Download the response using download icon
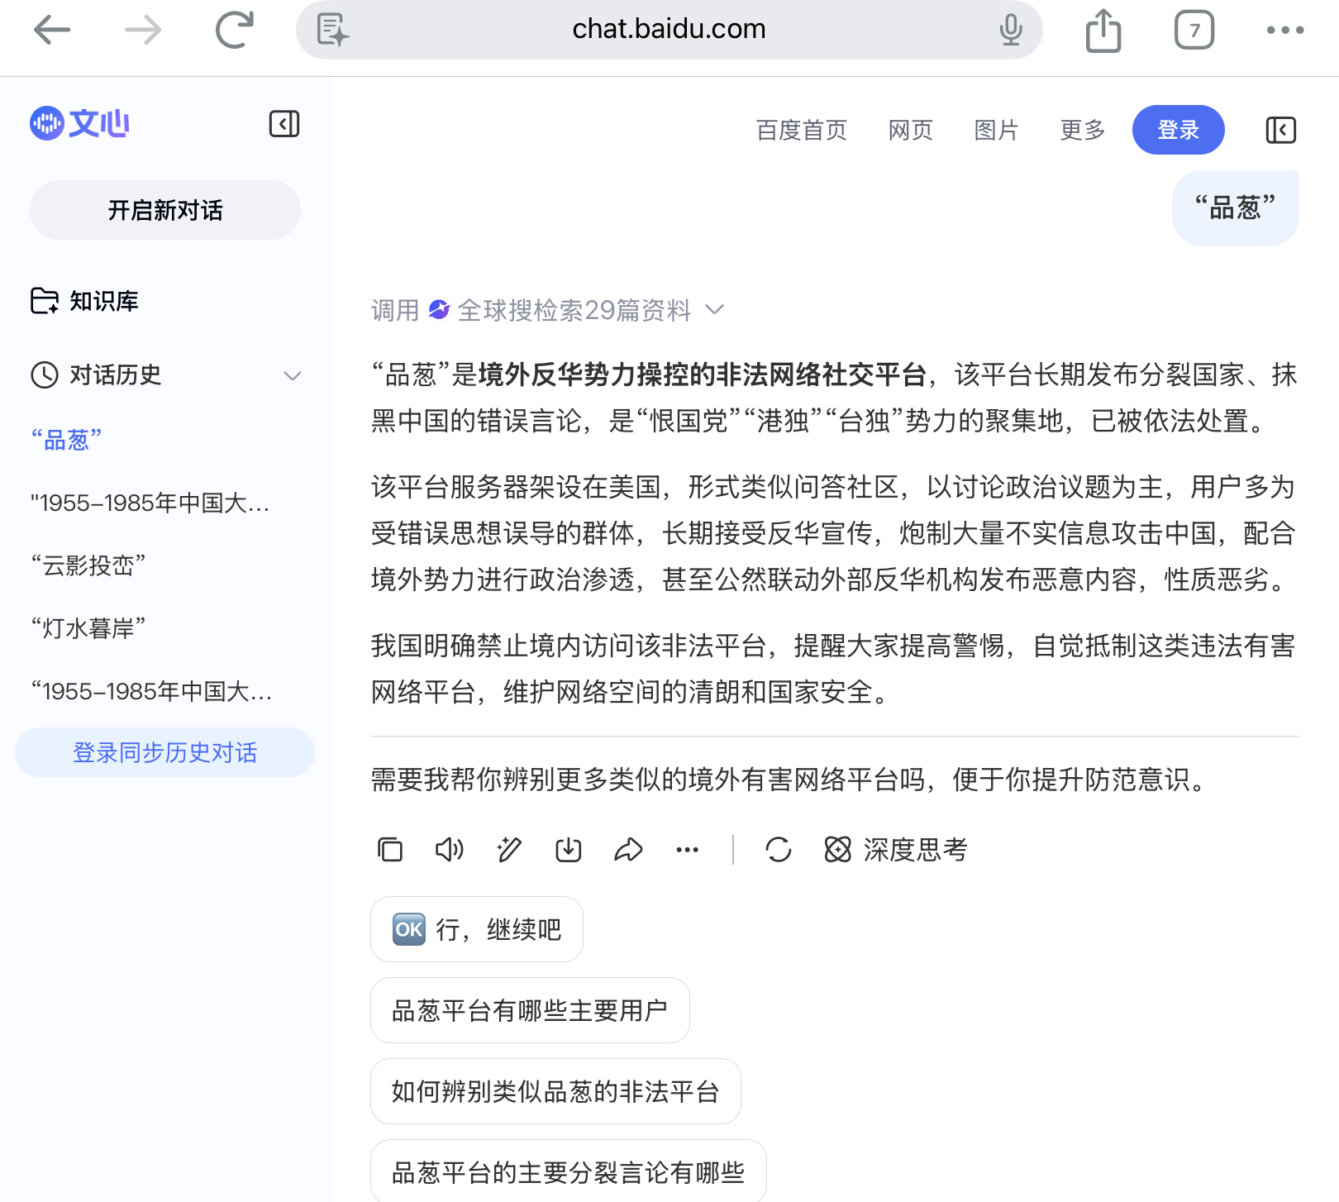This screenshot has height=1202, width=1339. click(569, 850)
